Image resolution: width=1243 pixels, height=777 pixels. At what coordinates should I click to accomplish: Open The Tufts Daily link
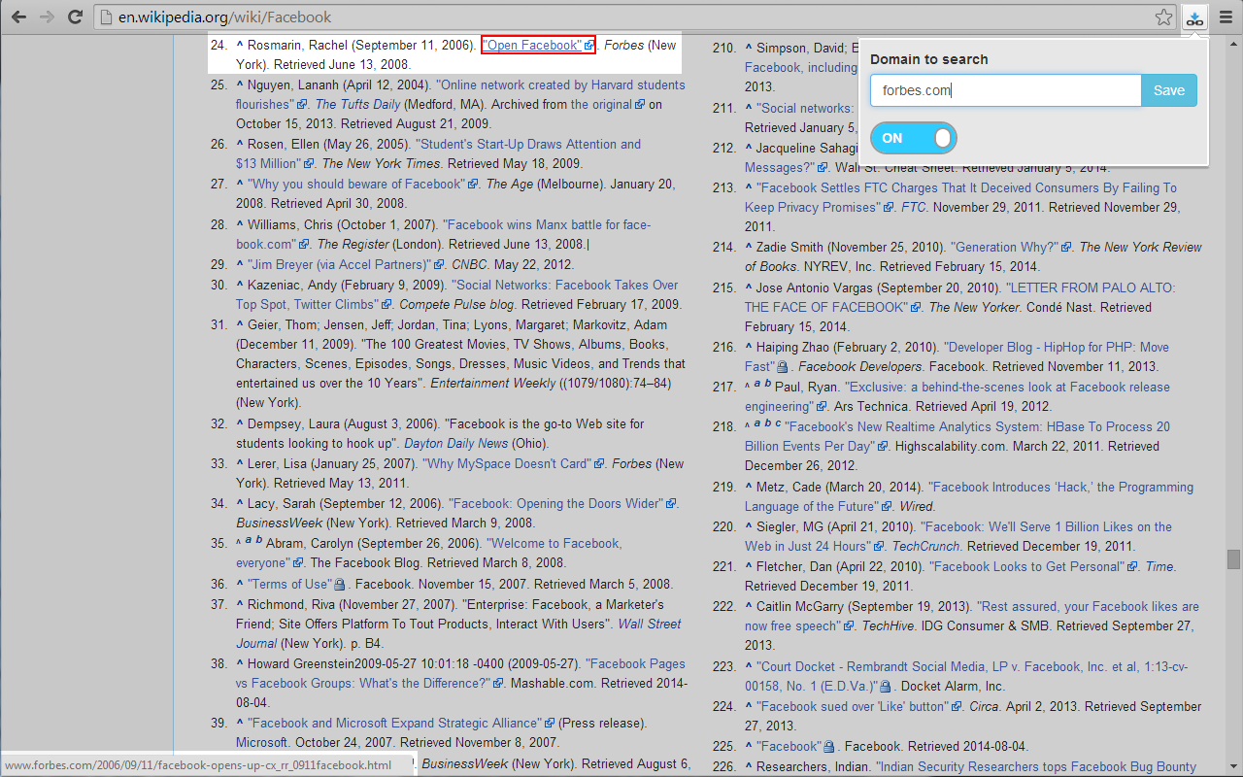(x=357, y=104)
